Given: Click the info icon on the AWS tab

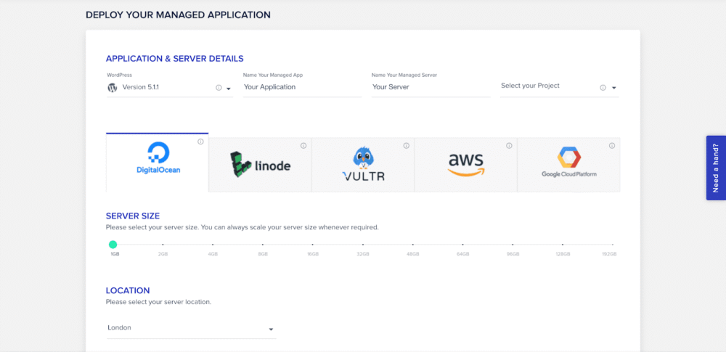Looking at the screenshot, I should tap(509, 146).
